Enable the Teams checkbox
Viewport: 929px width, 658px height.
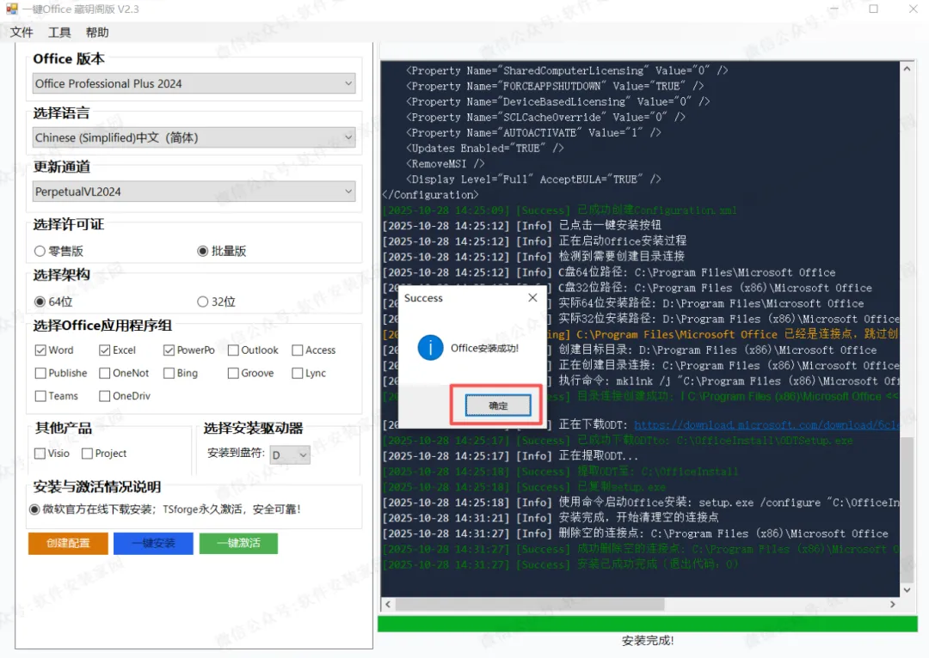tap(40, 396)
